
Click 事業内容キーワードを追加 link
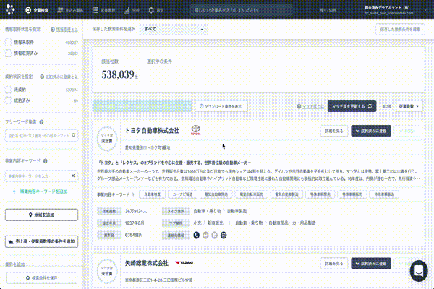click(41, 191)
